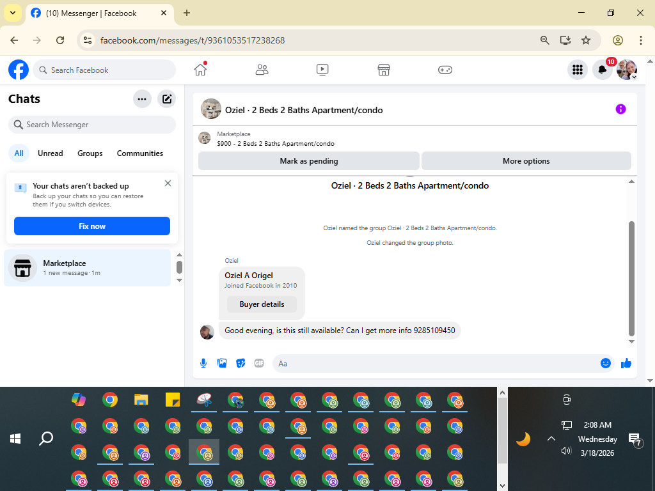The image size is (655, 491).
Task: Open the Facebook menu grid icon
Action: (578, 70)
